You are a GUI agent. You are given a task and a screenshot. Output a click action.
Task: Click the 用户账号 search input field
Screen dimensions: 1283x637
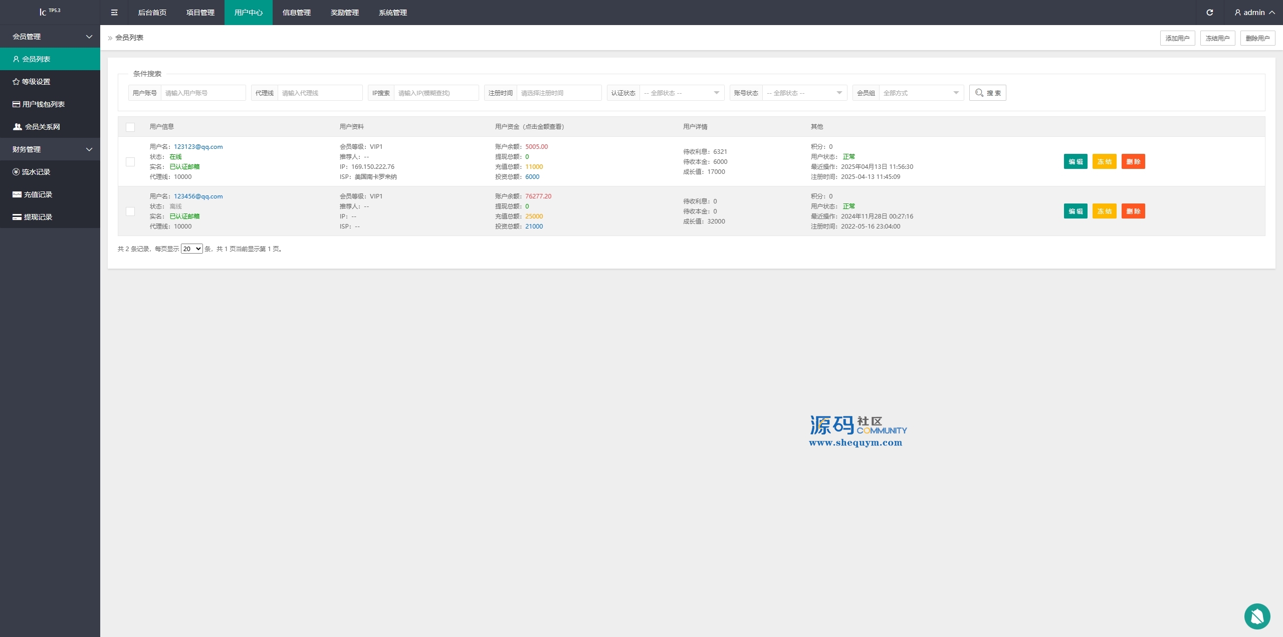[203, 93]
